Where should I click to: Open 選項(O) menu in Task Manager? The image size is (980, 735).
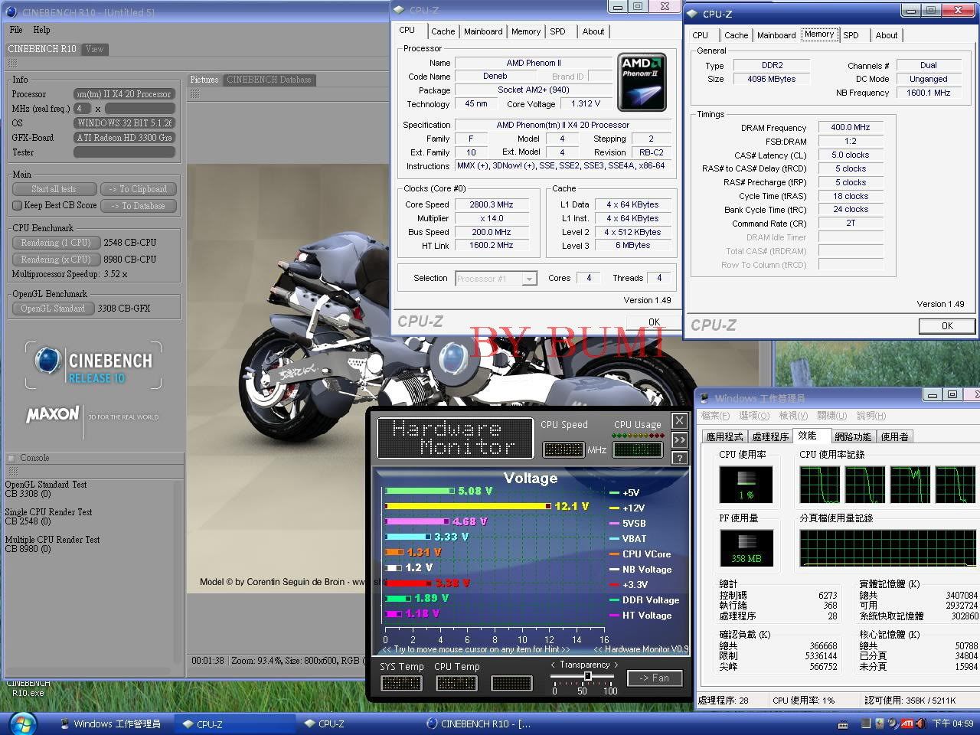coord(753,416)
